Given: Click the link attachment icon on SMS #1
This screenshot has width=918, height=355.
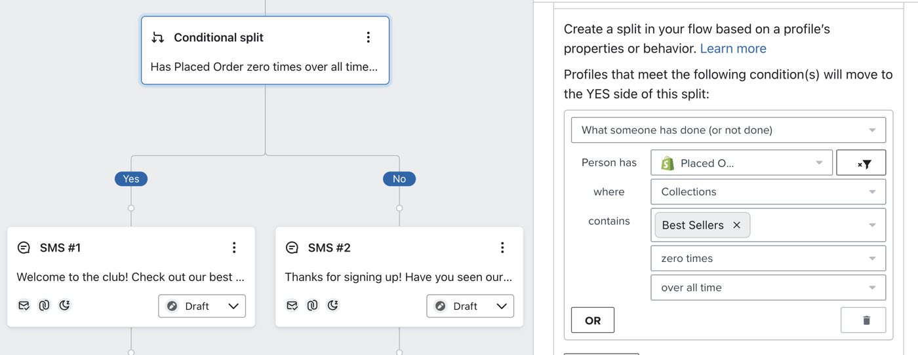Looking at the screenshot, I should point(44,305).
